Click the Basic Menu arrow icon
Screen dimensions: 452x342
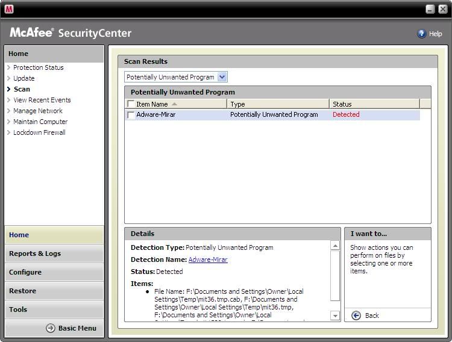(51, 328)
